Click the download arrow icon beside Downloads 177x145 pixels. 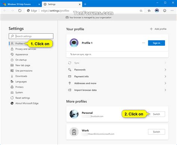tap(12, 76)
